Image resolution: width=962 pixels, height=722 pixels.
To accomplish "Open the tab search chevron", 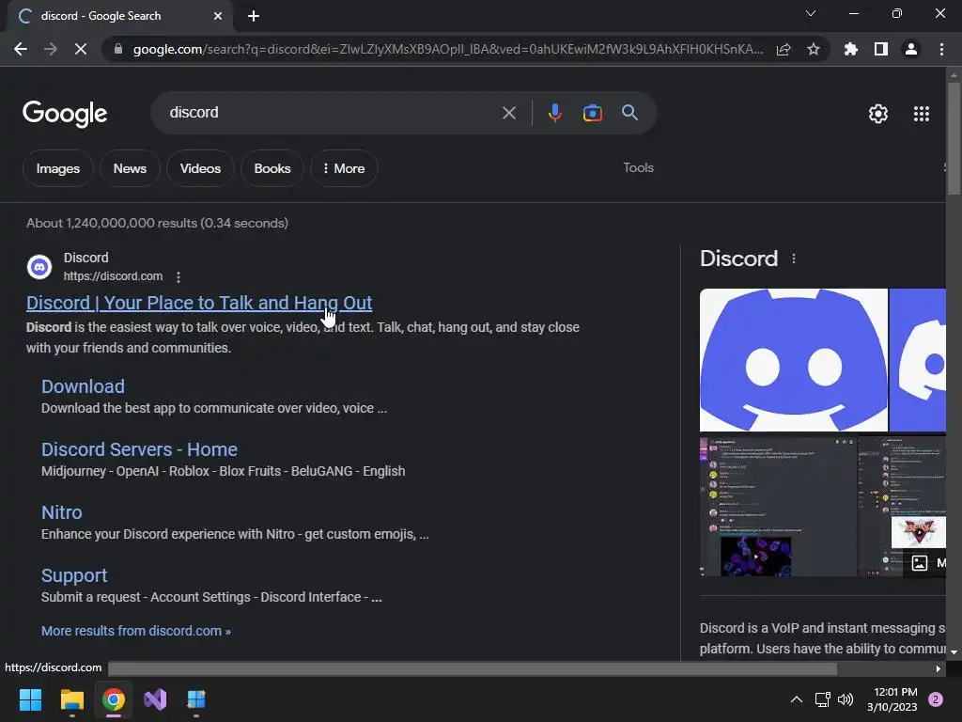I will point(811,13).
